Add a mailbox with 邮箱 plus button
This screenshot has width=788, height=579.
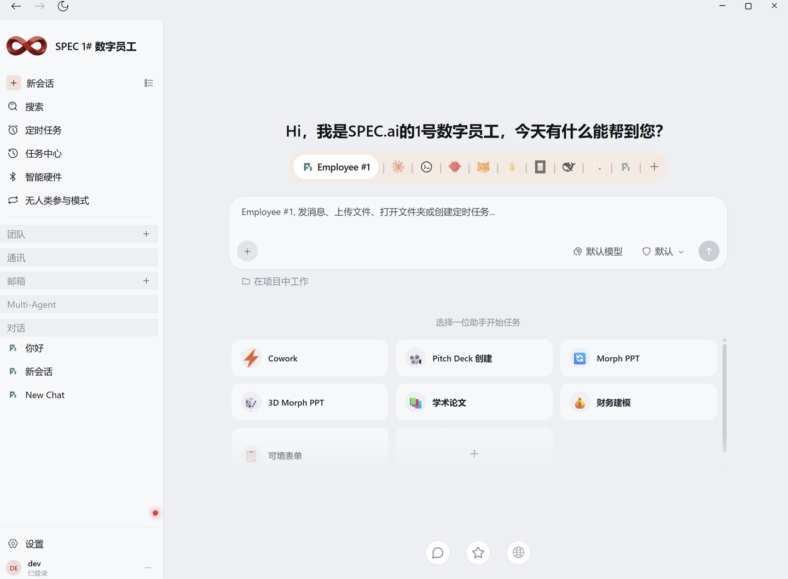point(146,281)
